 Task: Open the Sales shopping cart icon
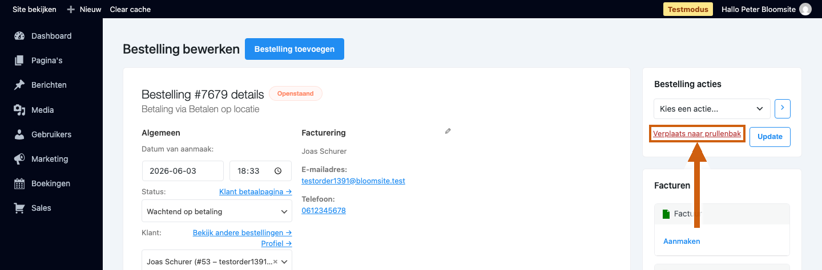pyautogui.click(x=19, y=208)
